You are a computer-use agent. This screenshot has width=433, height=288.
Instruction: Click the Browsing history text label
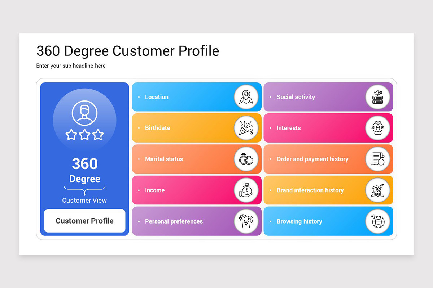299,221
